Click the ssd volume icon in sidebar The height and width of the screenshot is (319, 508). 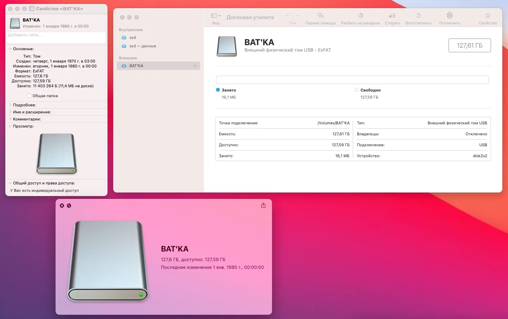(x=124, y=37)
